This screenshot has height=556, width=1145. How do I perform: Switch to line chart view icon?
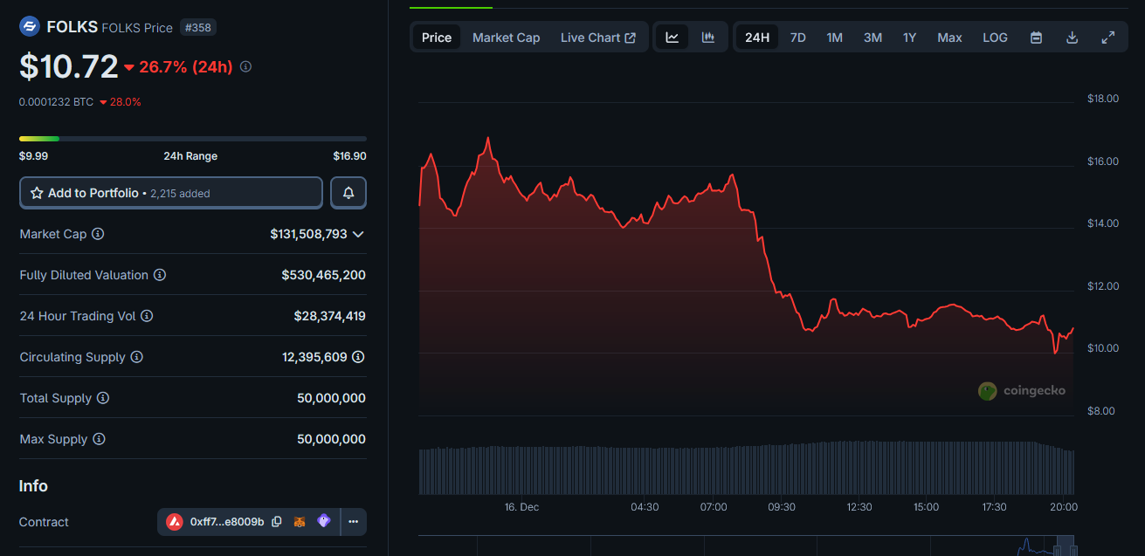(672, 38)
